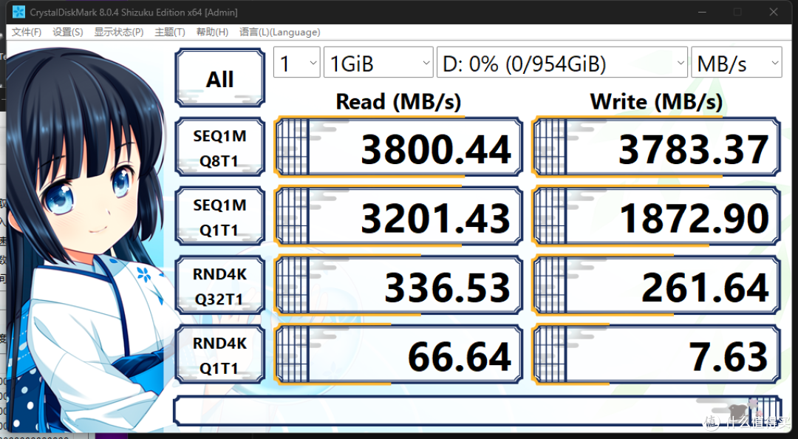Click the RND4K Q1T1 write value 7.63
The height and width of the screenshot is (439, 798).
657,355
